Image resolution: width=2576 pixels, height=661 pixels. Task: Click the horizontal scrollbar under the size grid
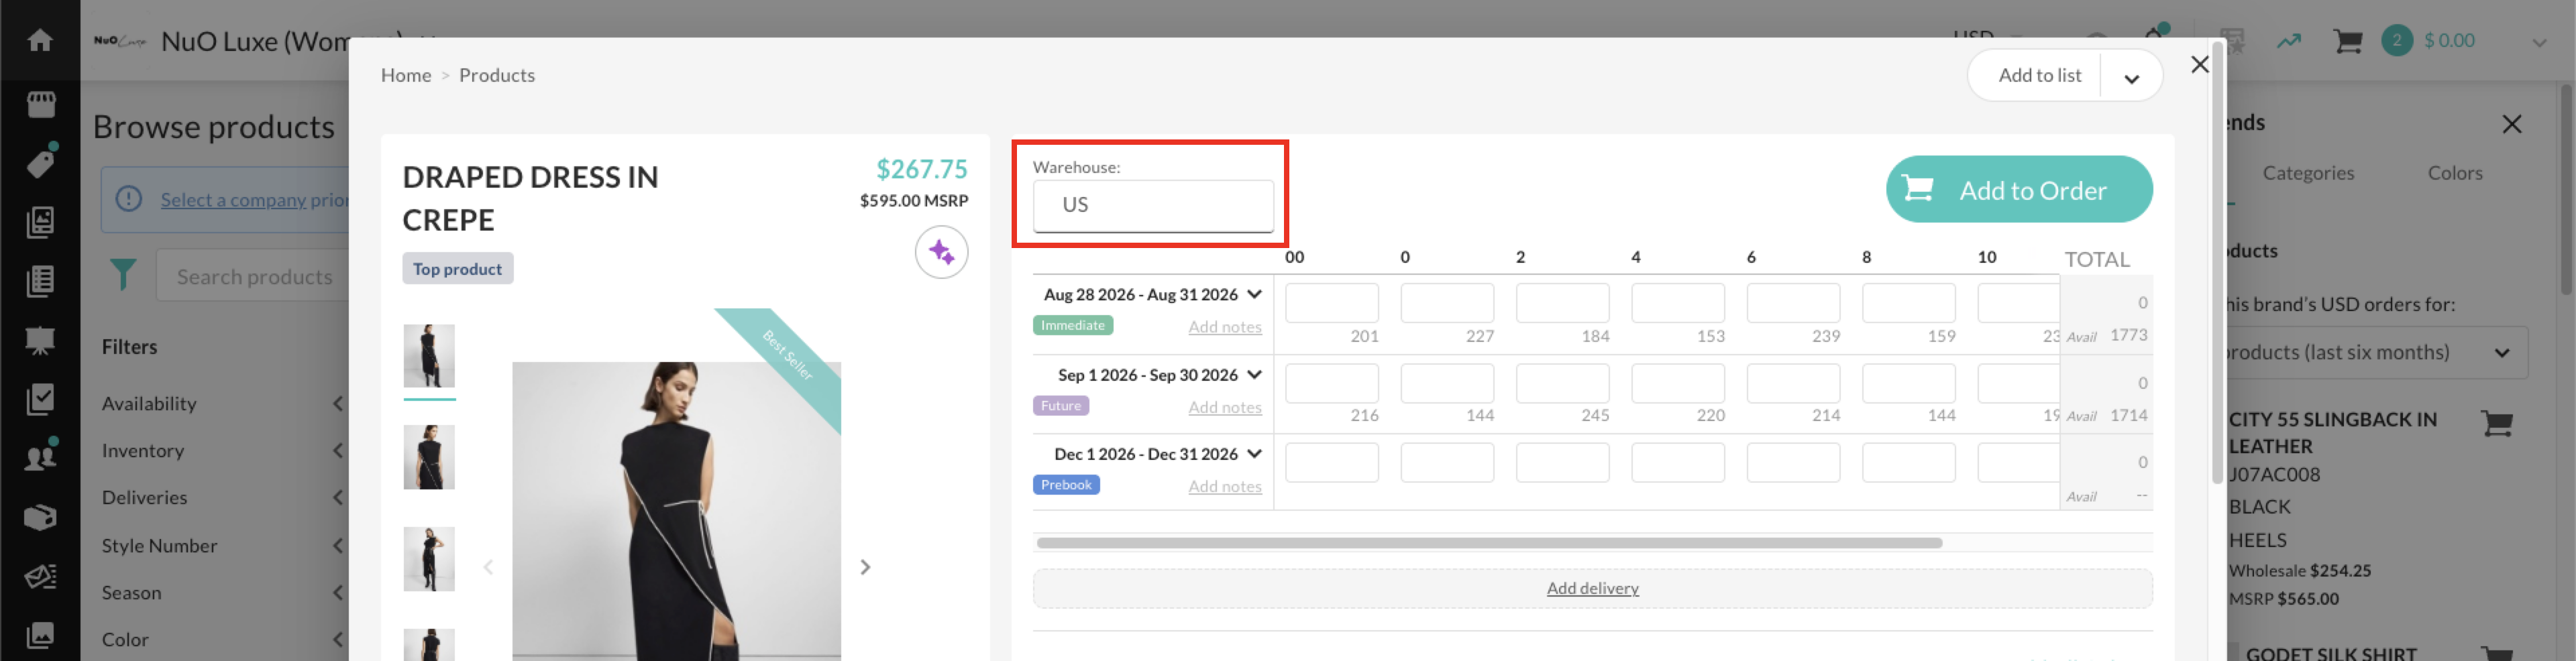tap(1489, 543)
